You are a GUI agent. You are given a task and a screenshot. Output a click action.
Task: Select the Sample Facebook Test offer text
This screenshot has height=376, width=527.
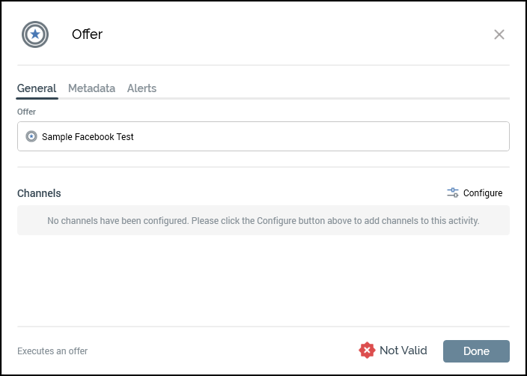[x=88, y=137]
